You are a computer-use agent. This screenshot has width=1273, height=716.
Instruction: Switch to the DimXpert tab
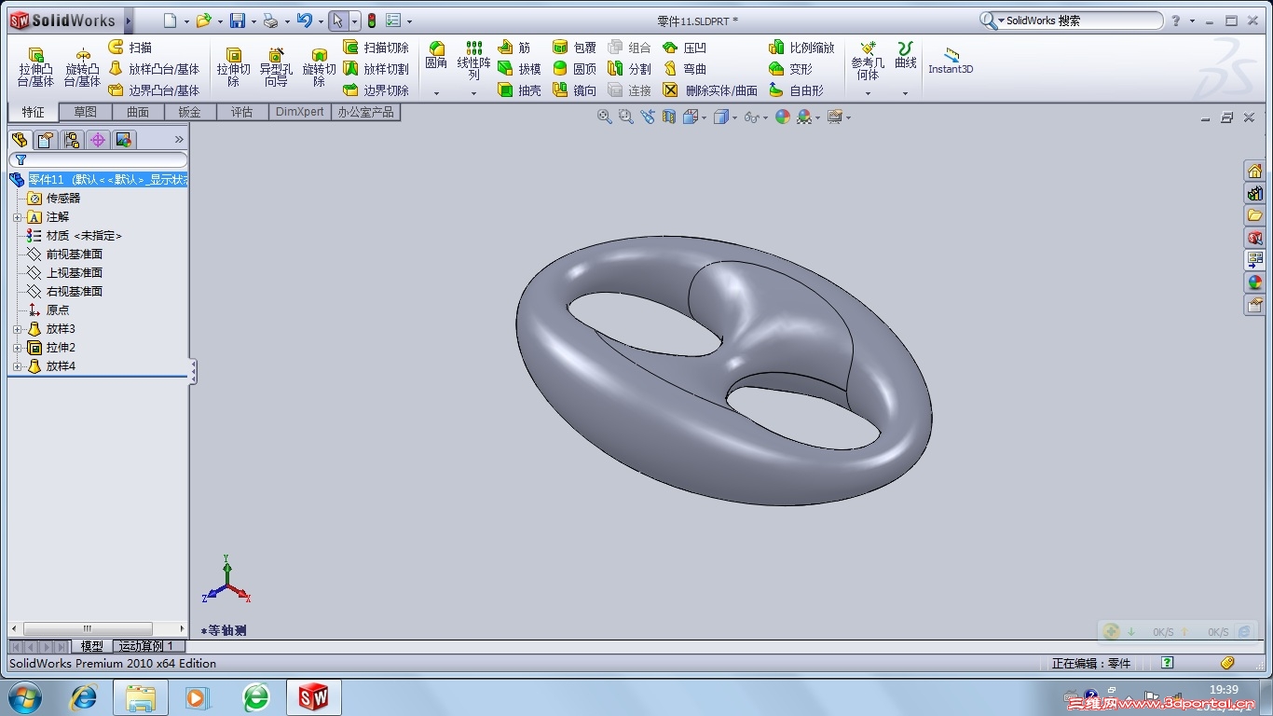pyautogui.click(x=300, y=112)
